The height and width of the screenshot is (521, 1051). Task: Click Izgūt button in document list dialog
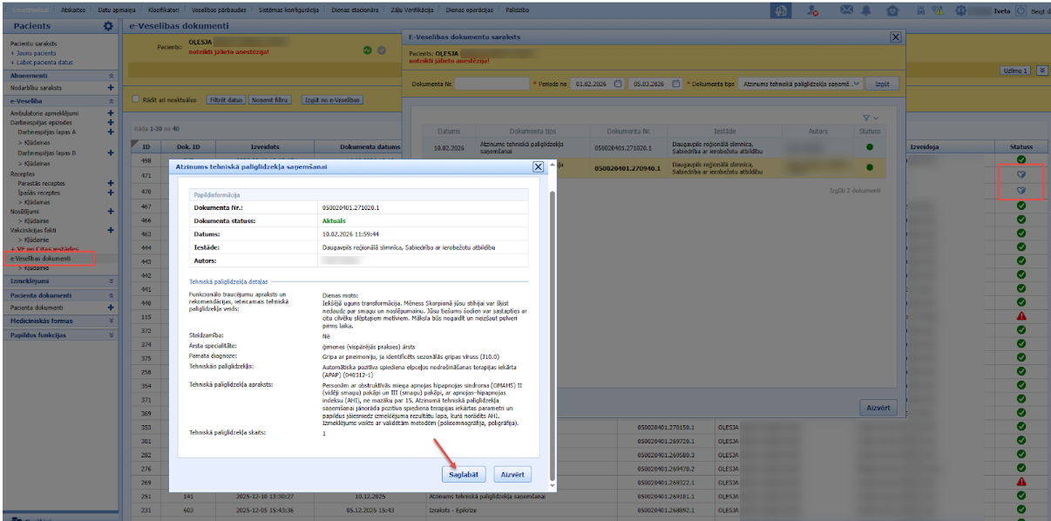tap(882, 84)
